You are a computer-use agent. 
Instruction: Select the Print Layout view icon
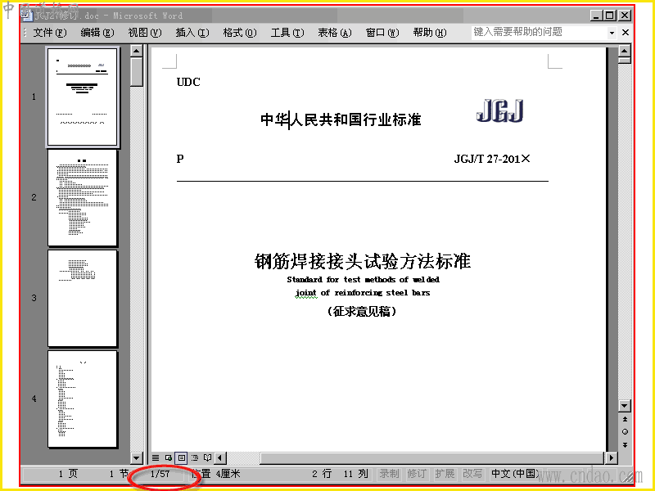click(181, 457)
